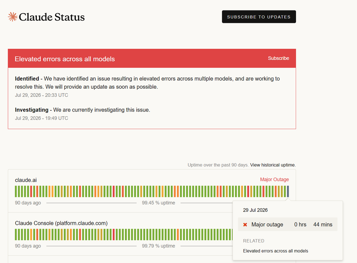Click the last blue-gray bar in claude.ai uptime
Viewport: 357px width, 263px height.
288,191
